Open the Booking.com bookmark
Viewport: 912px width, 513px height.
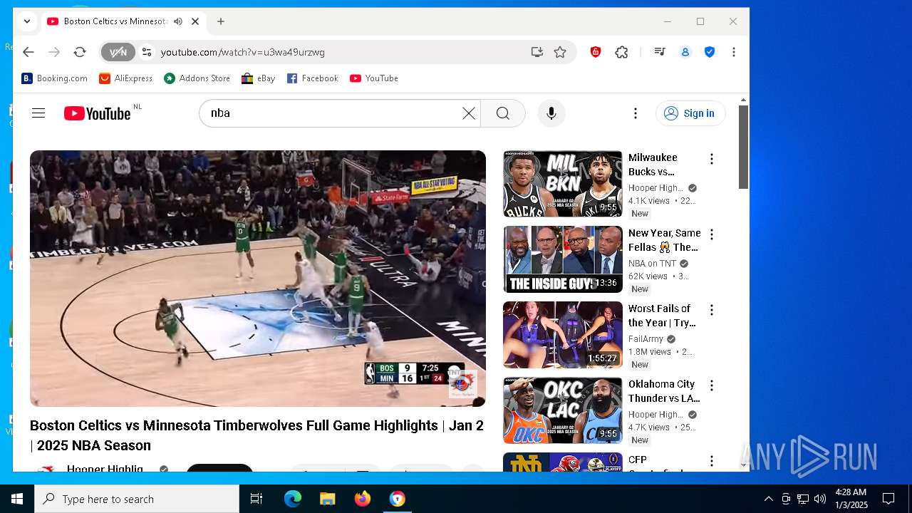[x=55, y=78]
